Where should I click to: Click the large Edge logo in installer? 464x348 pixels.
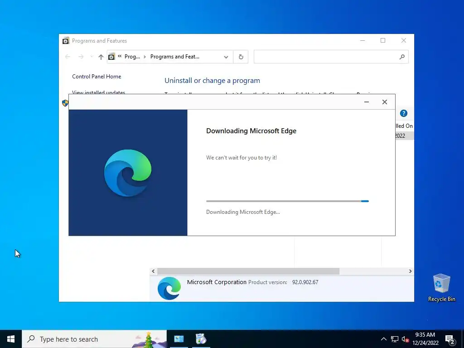pyautogui.click(x=128, y=173)
